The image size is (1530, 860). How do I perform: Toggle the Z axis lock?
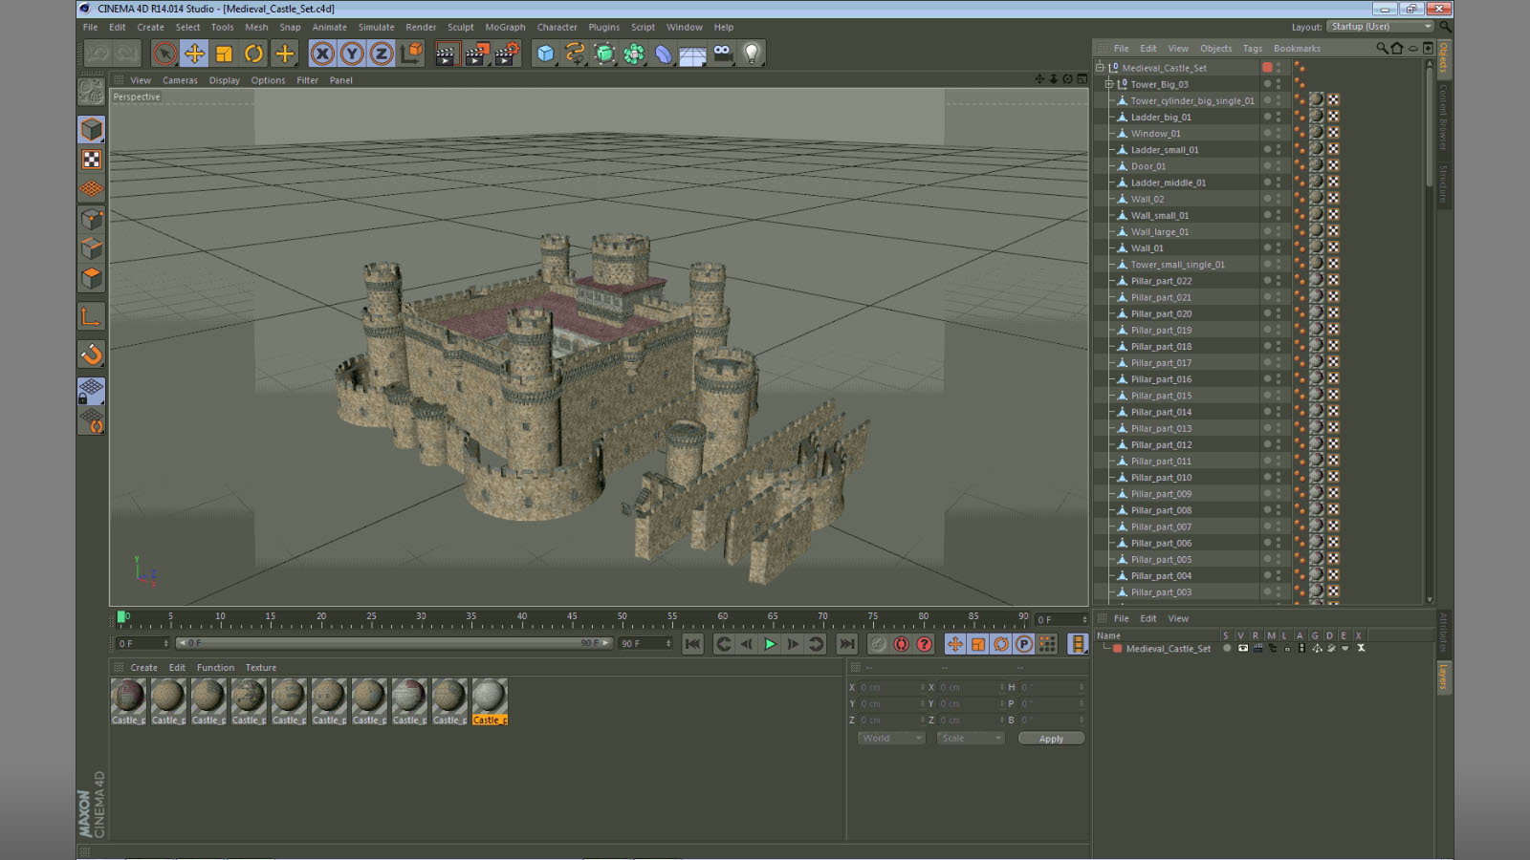click(381, 54)
